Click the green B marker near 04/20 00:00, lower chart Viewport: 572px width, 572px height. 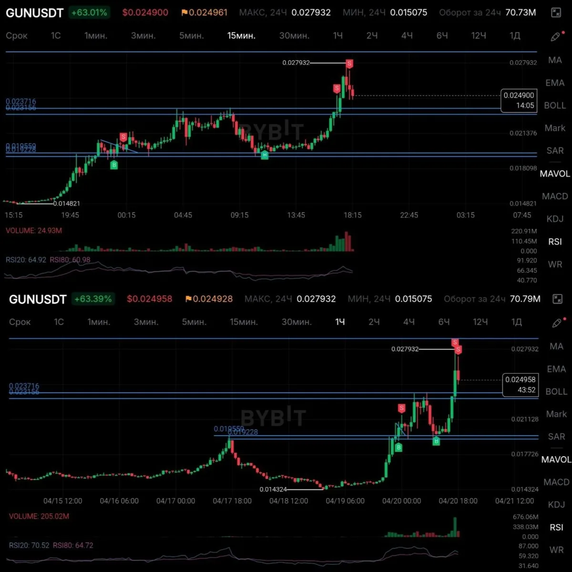point(398,448)
